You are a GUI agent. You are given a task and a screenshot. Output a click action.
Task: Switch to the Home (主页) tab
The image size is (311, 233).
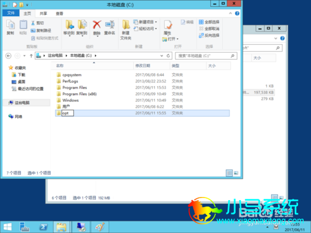[x=27, y=14]
